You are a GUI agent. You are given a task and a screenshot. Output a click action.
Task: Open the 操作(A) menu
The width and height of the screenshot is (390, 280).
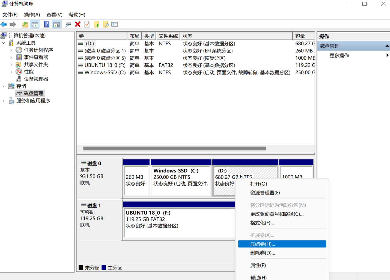[x=32, y=15]
